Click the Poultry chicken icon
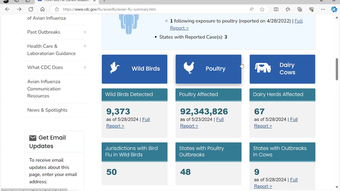340x191 pixels. click(189, 68)
